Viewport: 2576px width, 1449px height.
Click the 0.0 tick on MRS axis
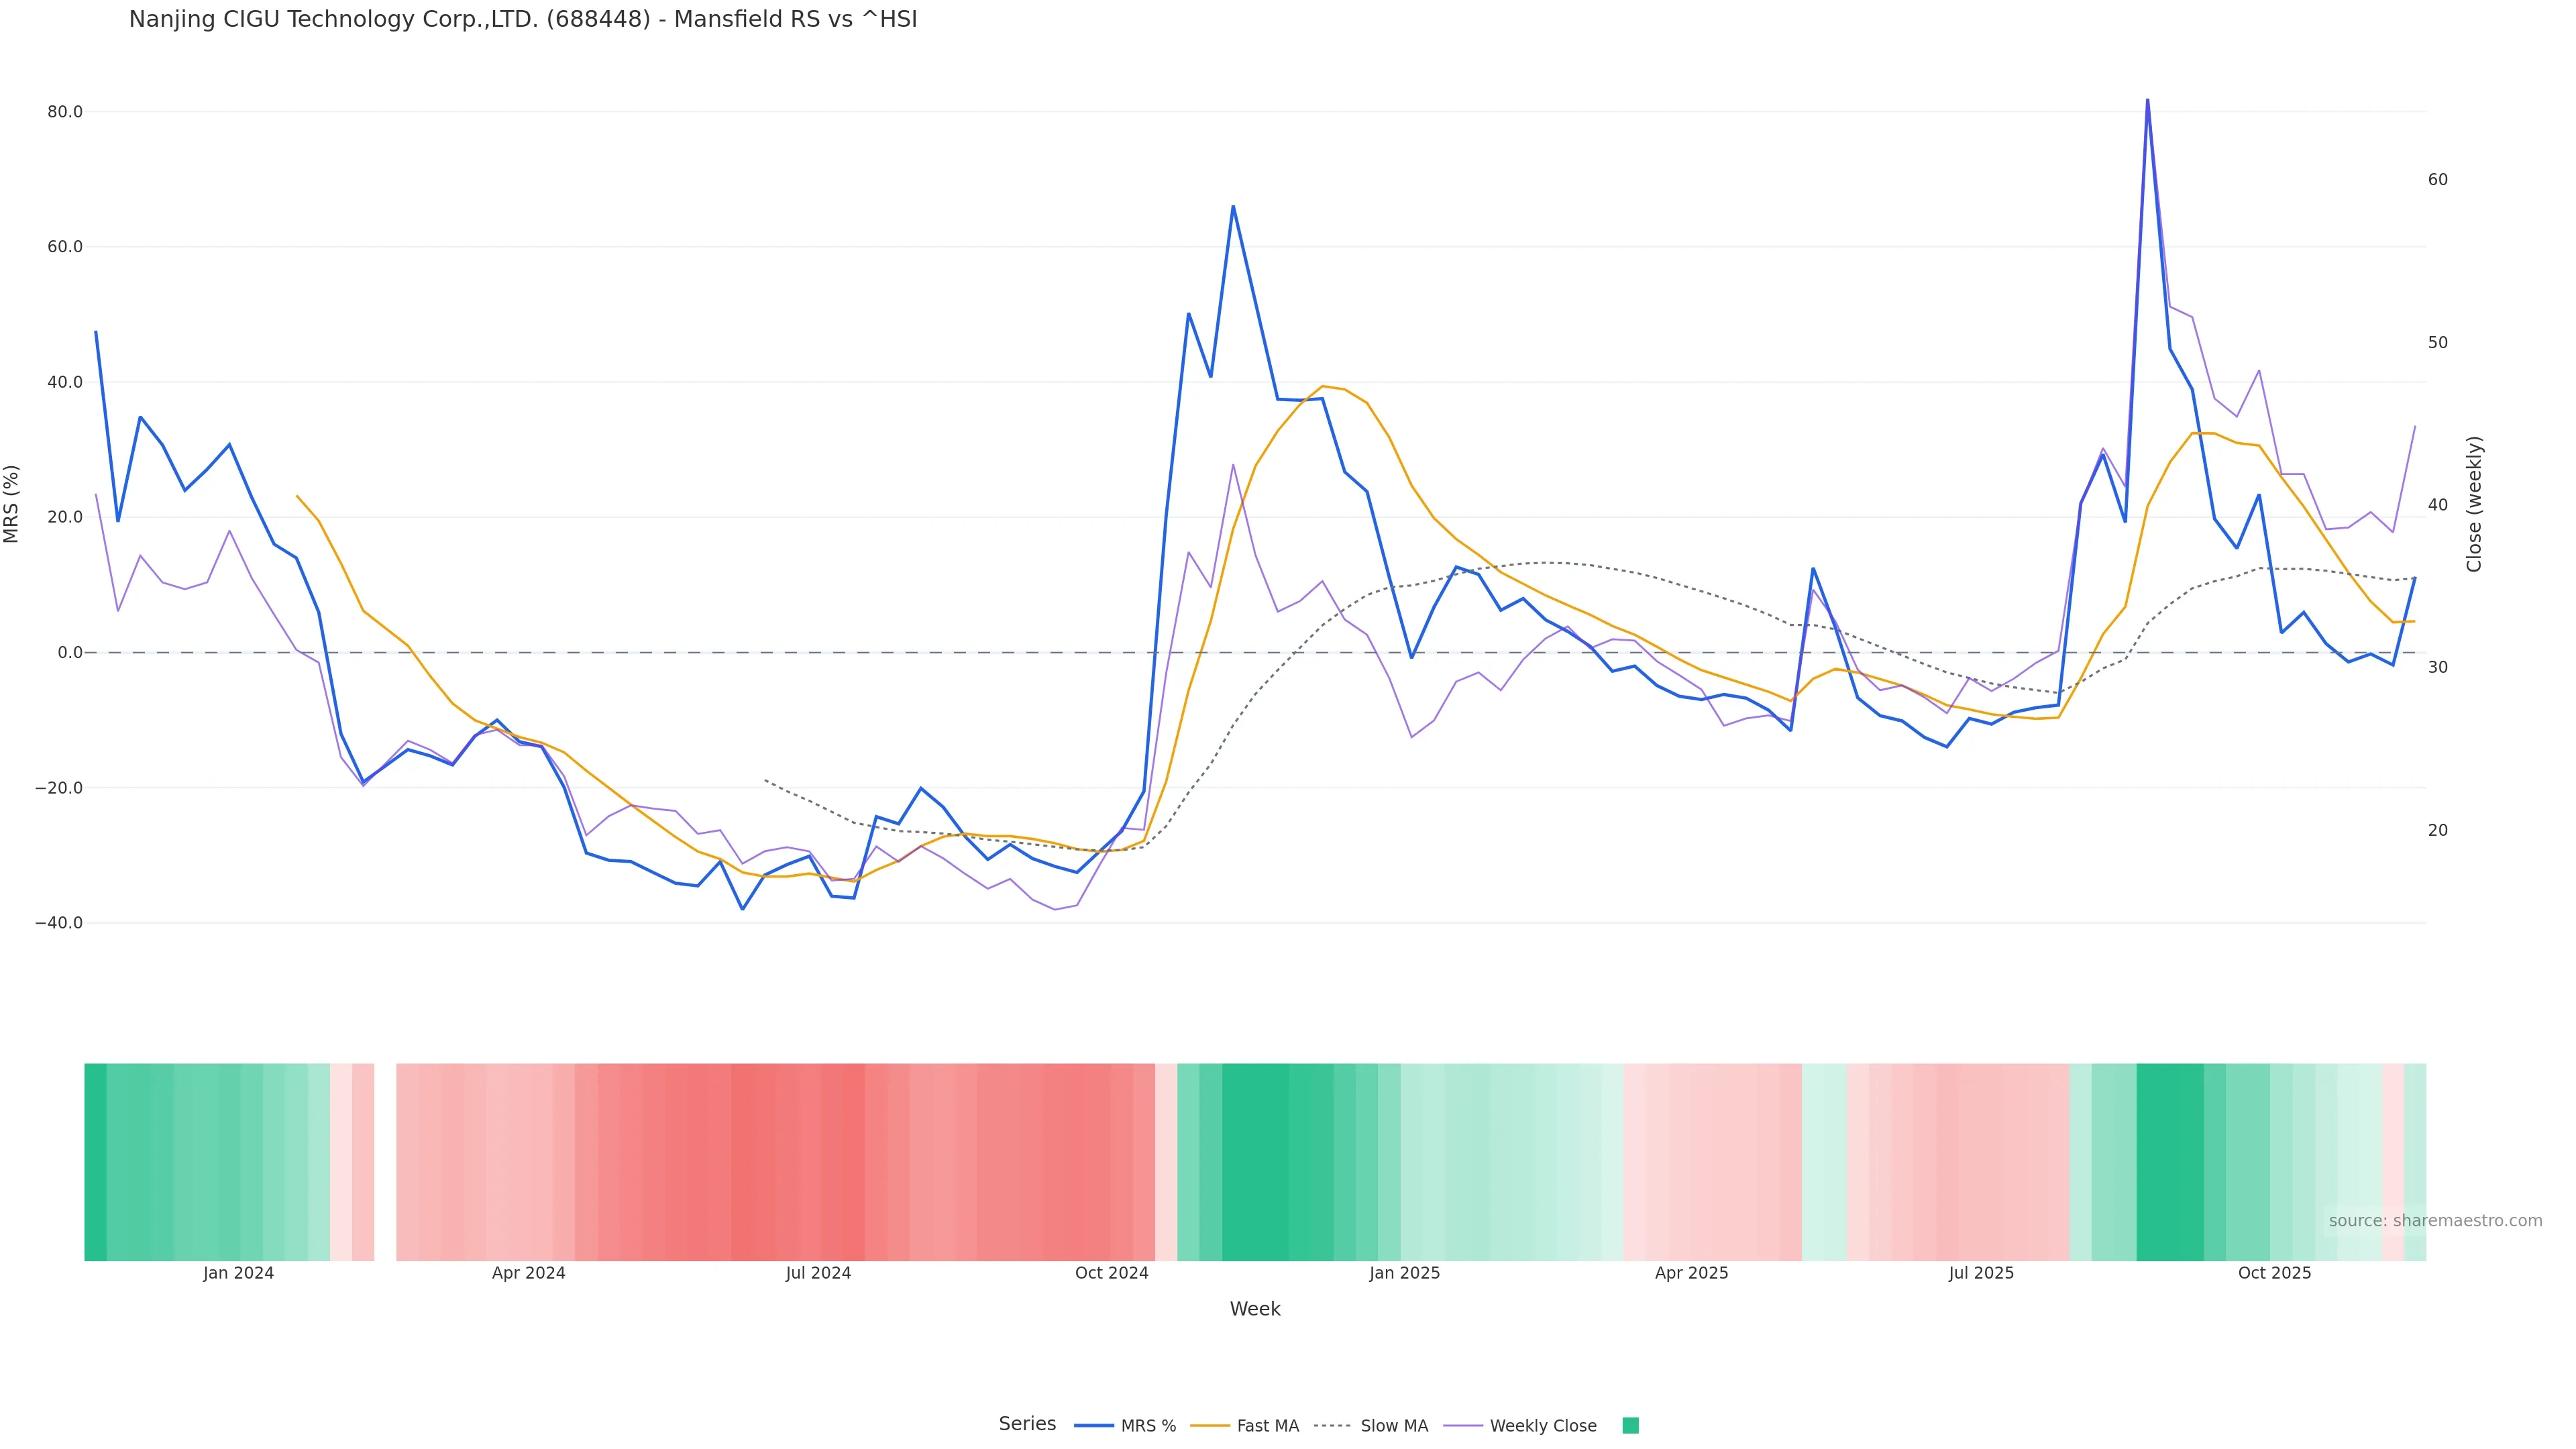[70, 652]
